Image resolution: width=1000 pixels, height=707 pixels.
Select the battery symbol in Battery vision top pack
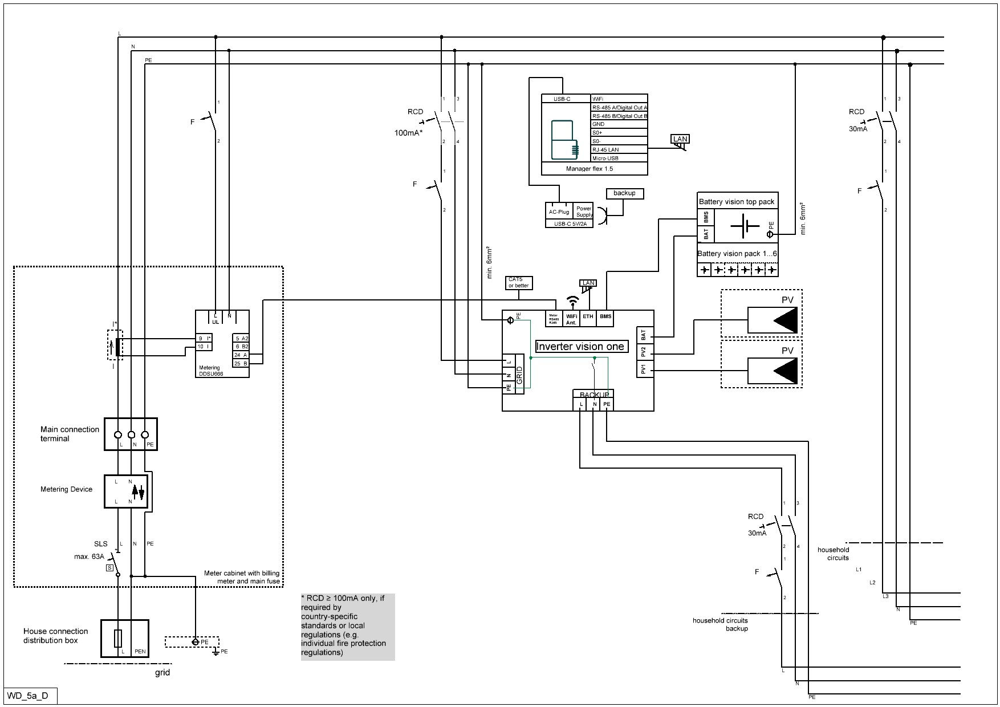[744, 226]
